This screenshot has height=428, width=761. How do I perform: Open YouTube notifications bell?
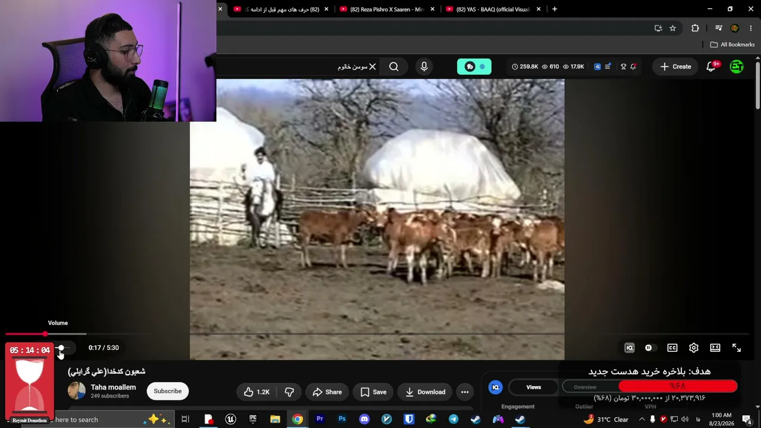[x=711, y=67]
